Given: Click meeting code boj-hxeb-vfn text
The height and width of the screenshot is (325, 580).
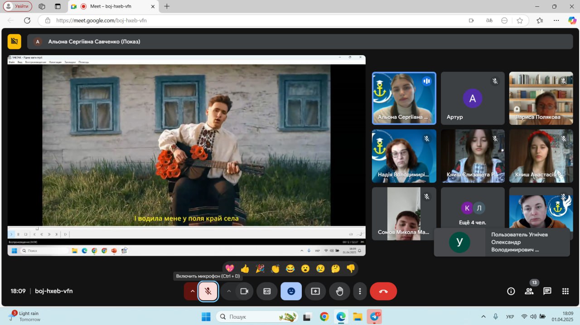Looking at the screenshot, I should 53,291.
